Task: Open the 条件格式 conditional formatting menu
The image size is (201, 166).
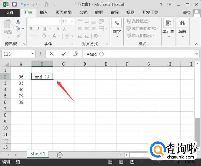Action: [x=138, y=21]
